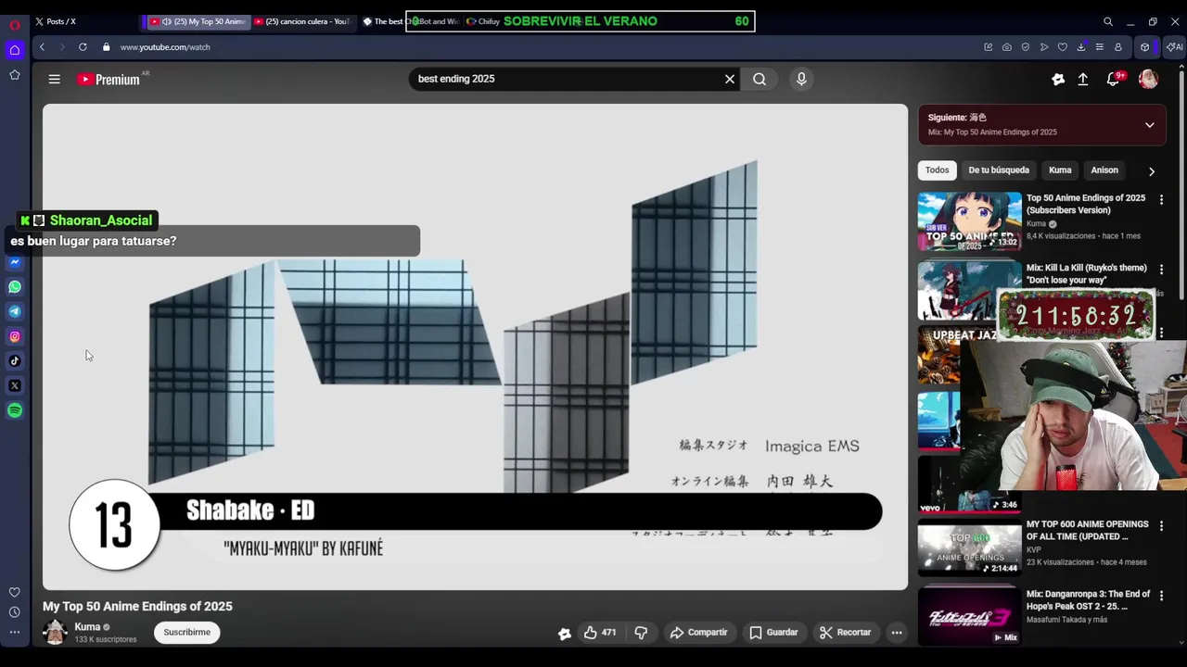Viewport: 1187px width, 667px height.
Task: Open the YouTube hamburger guide menu
Action: point(54,80)
